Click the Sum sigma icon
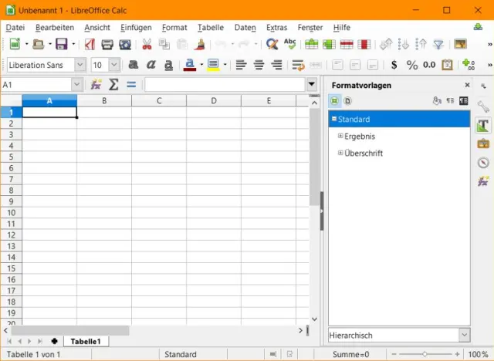The width and height of the screenshot is (494, 361). [x=113, y=84]
